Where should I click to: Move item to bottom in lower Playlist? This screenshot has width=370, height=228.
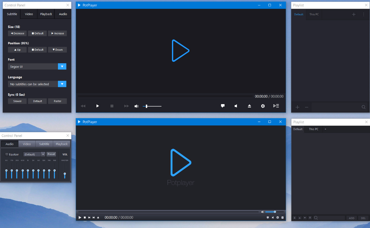point(310,218)
